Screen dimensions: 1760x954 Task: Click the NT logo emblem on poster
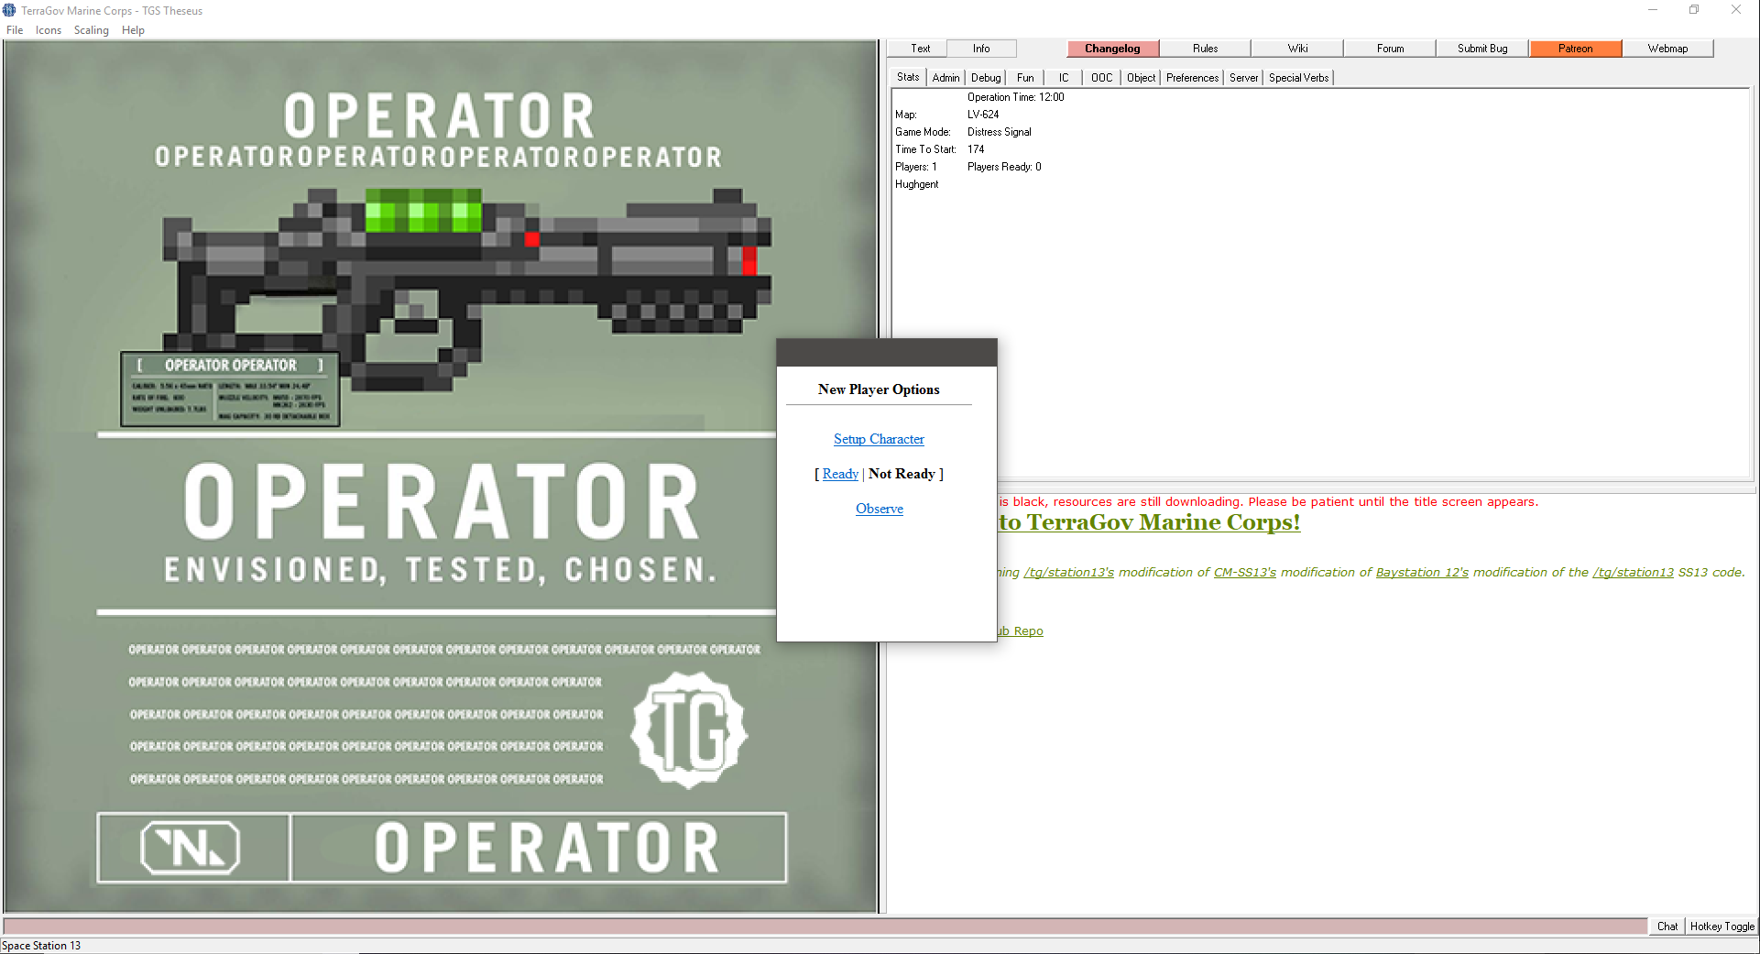[191, 847]
